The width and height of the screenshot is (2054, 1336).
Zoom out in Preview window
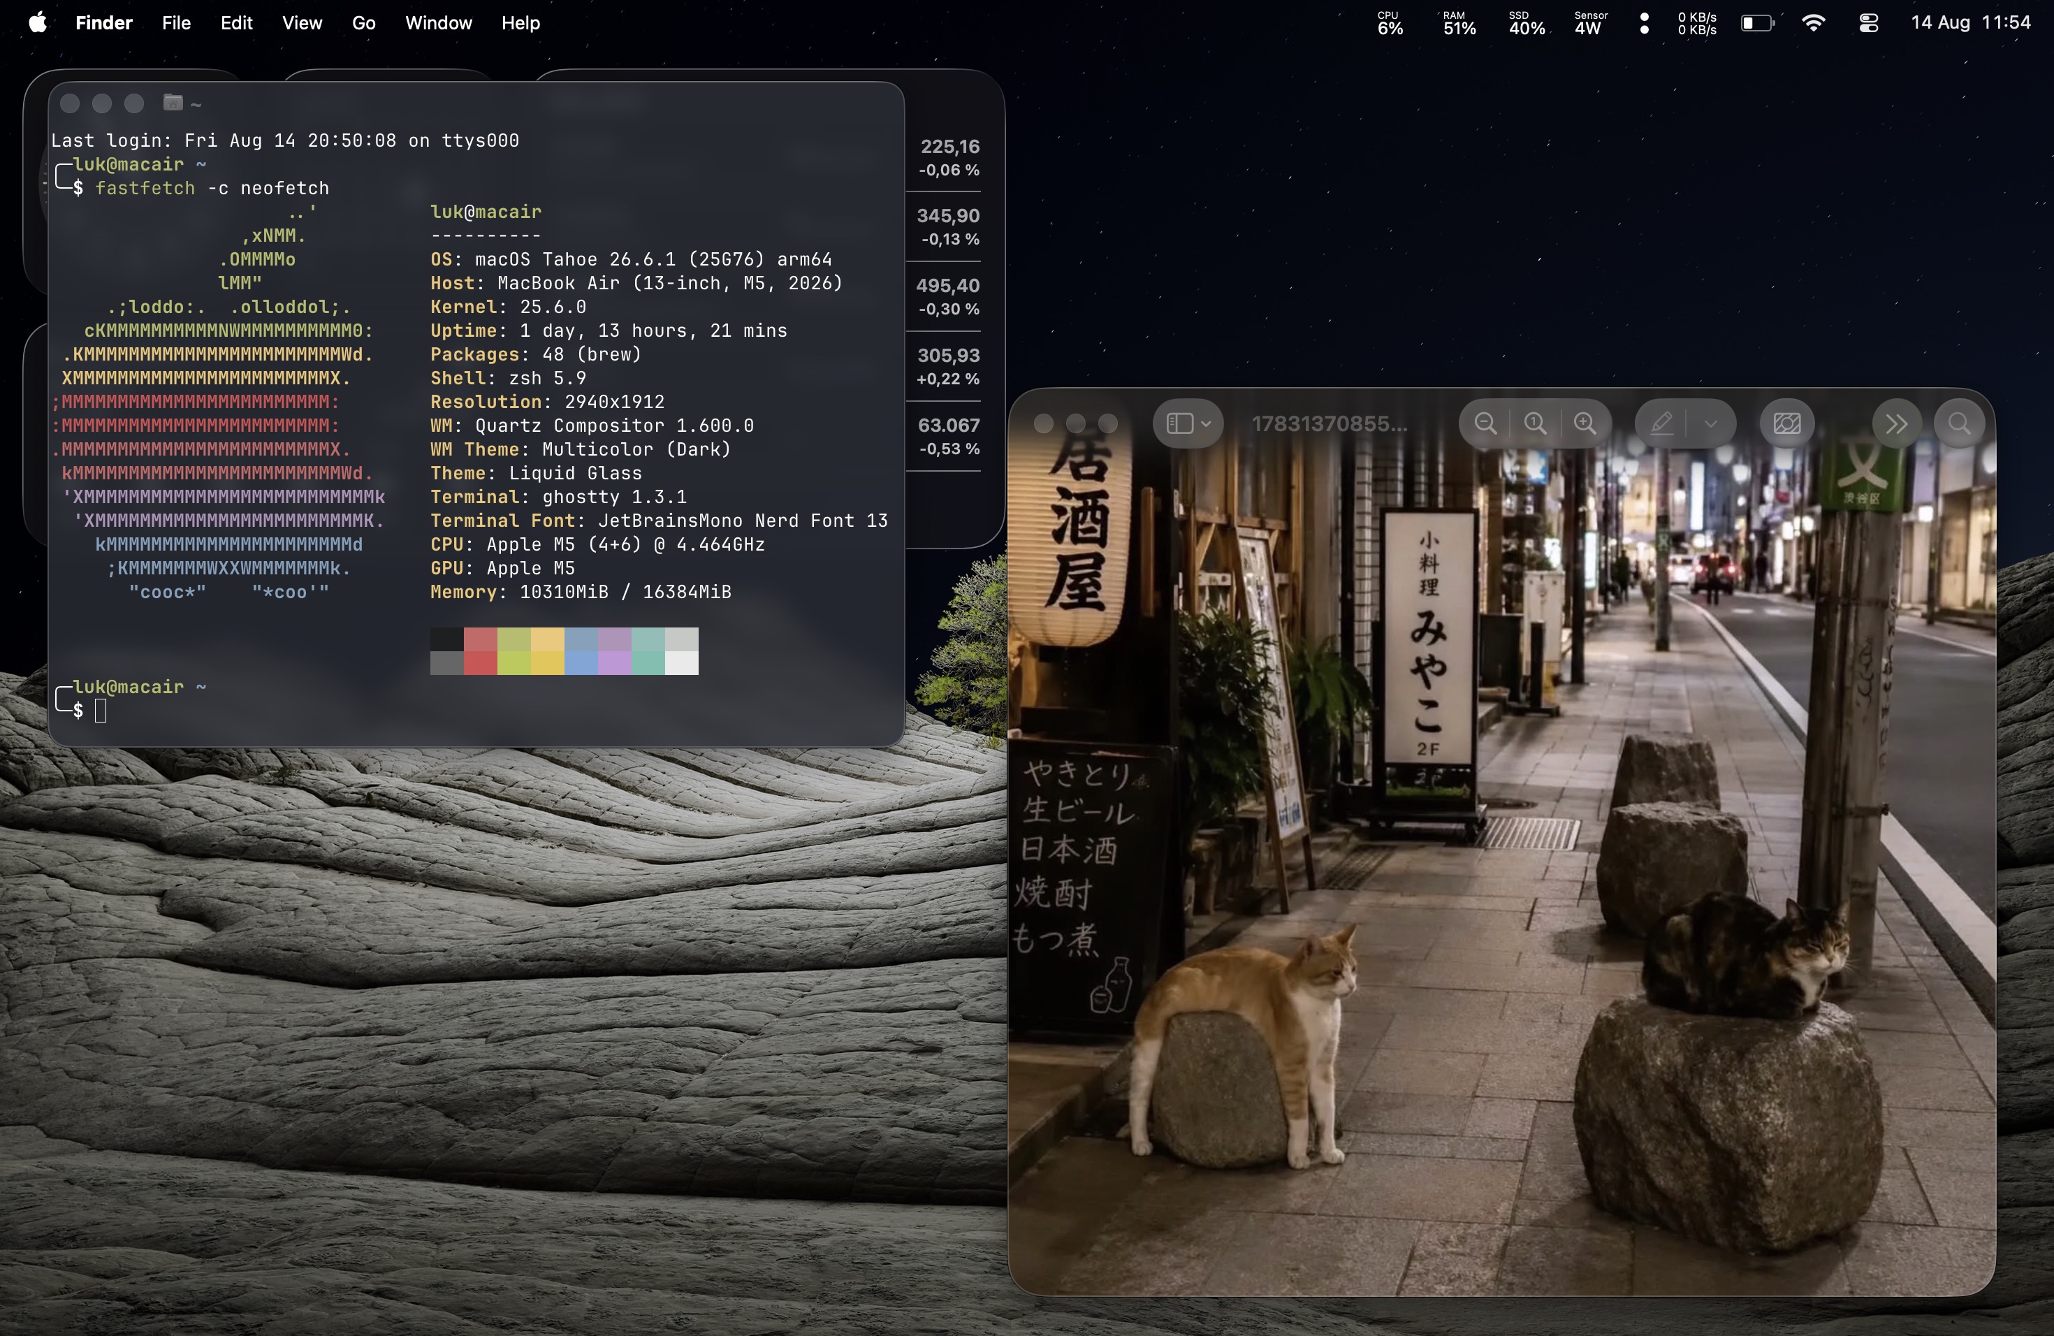[1485, 423]
